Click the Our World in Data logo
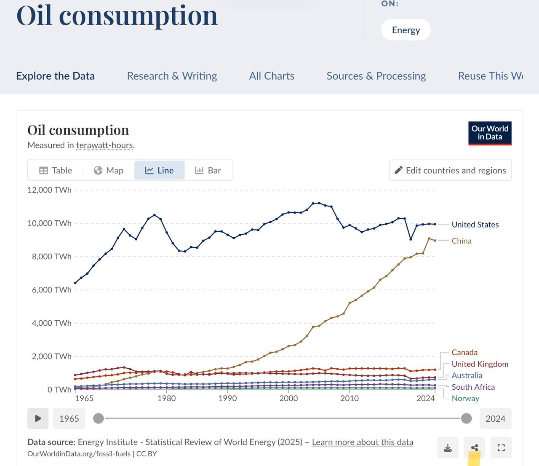 click(x=490, y=133)
